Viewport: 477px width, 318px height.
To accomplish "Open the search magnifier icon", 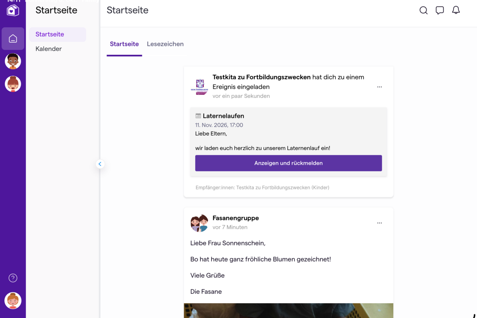I will click(424, 10).
